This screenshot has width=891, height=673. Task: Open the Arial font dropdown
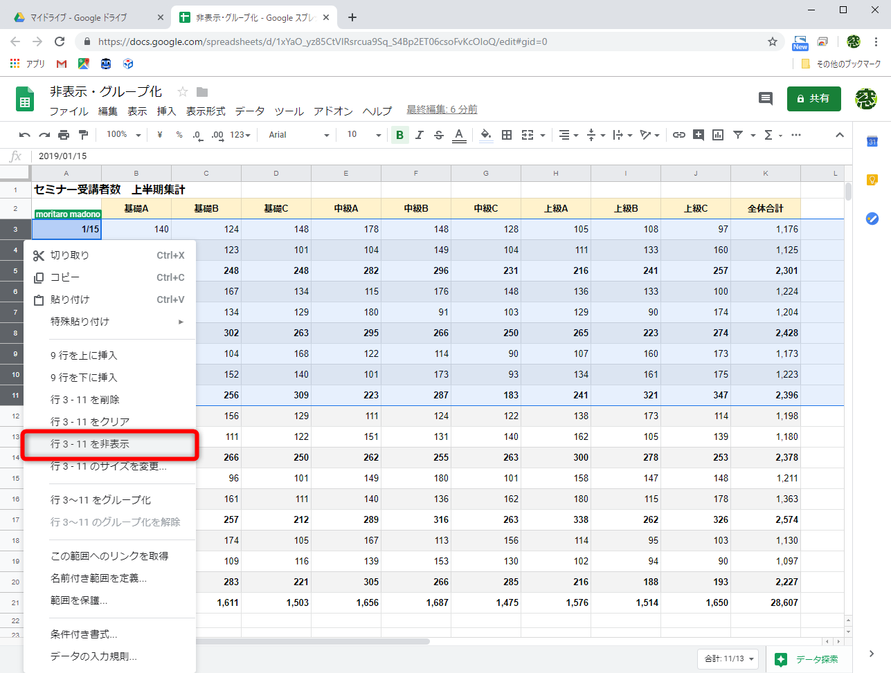(296, 135)
